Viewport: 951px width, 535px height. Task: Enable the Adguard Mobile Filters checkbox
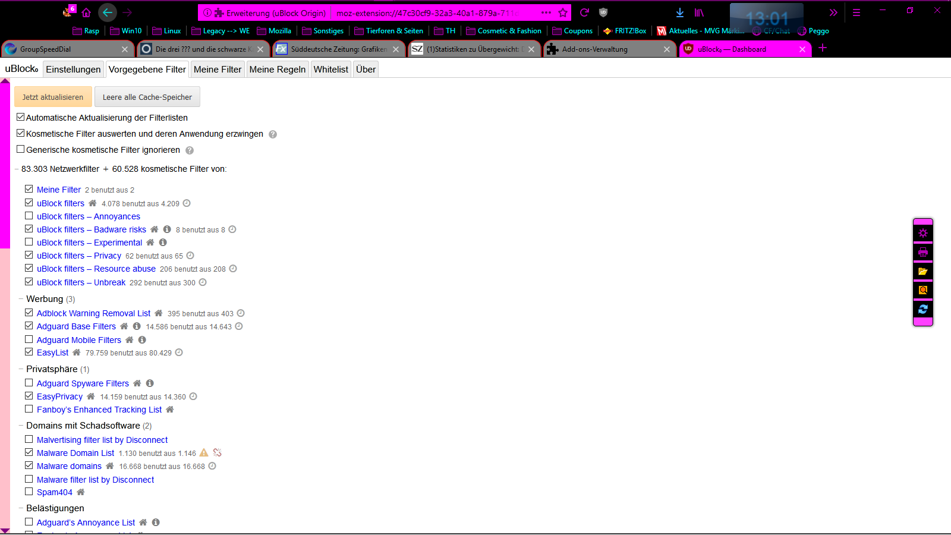click(x=29, y=339)
